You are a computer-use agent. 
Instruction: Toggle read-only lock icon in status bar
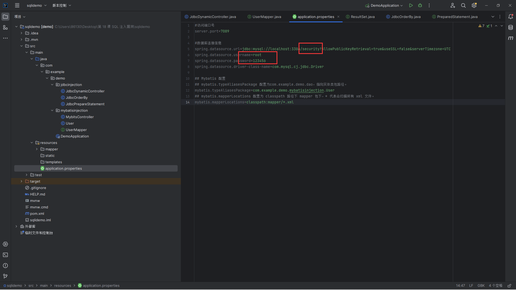(509, 286)
